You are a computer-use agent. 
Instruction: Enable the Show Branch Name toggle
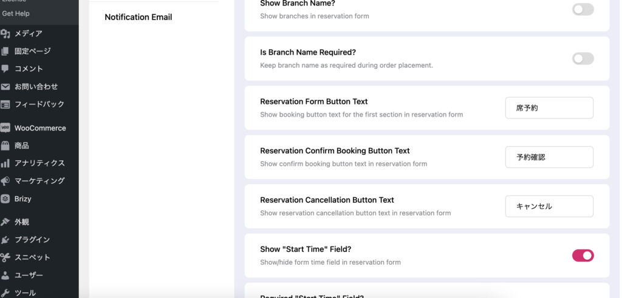(x=583, y=10)
